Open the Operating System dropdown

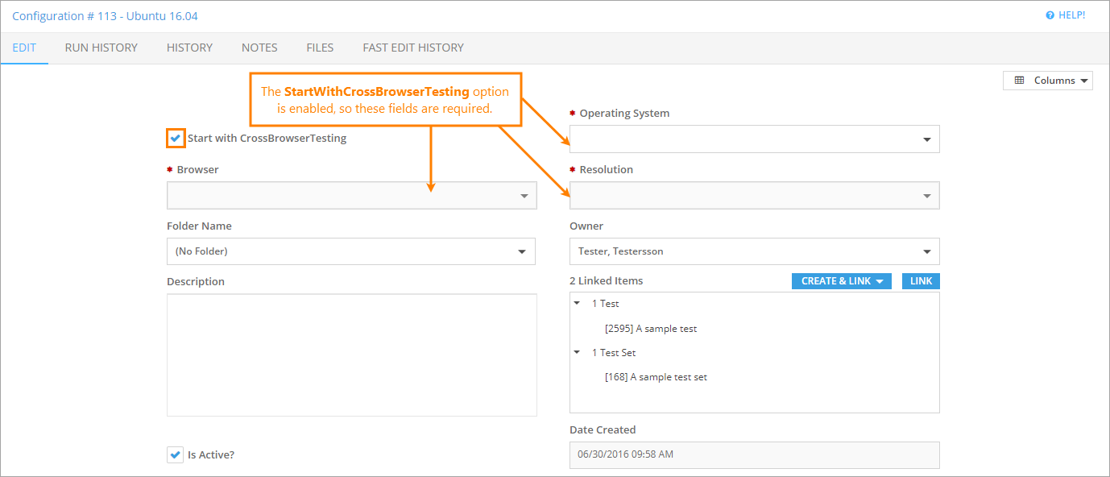point(754,139)
